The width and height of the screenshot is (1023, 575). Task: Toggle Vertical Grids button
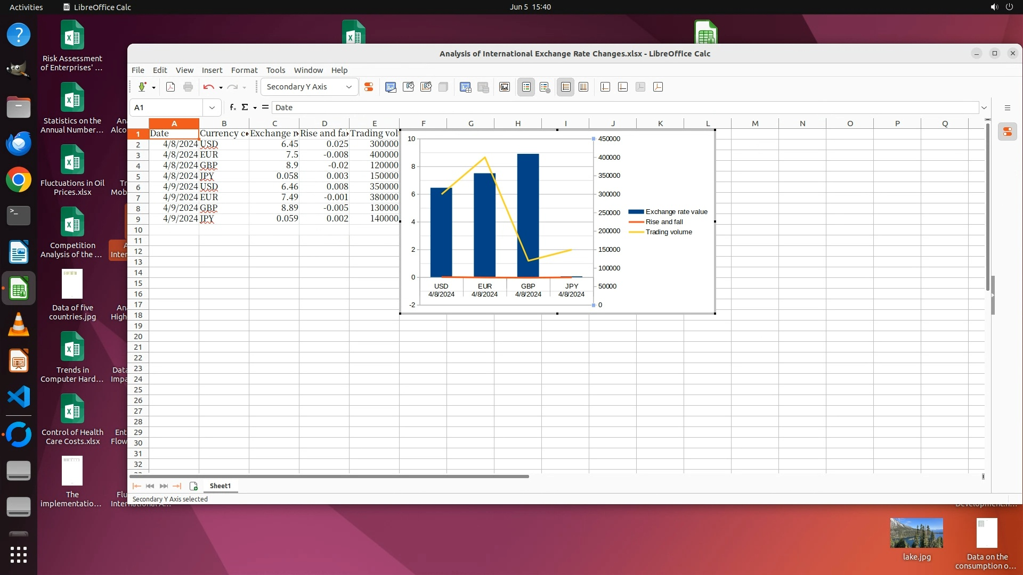coord(583,87)
